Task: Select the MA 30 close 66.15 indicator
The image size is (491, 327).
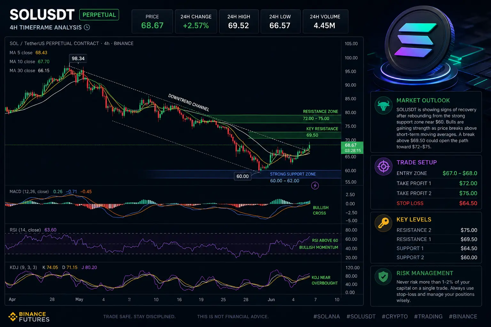Action: point(29,71)
